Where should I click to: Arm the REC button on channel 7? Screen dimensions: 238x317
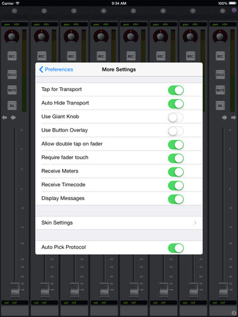pyautogui.click(x=190, y=56)
